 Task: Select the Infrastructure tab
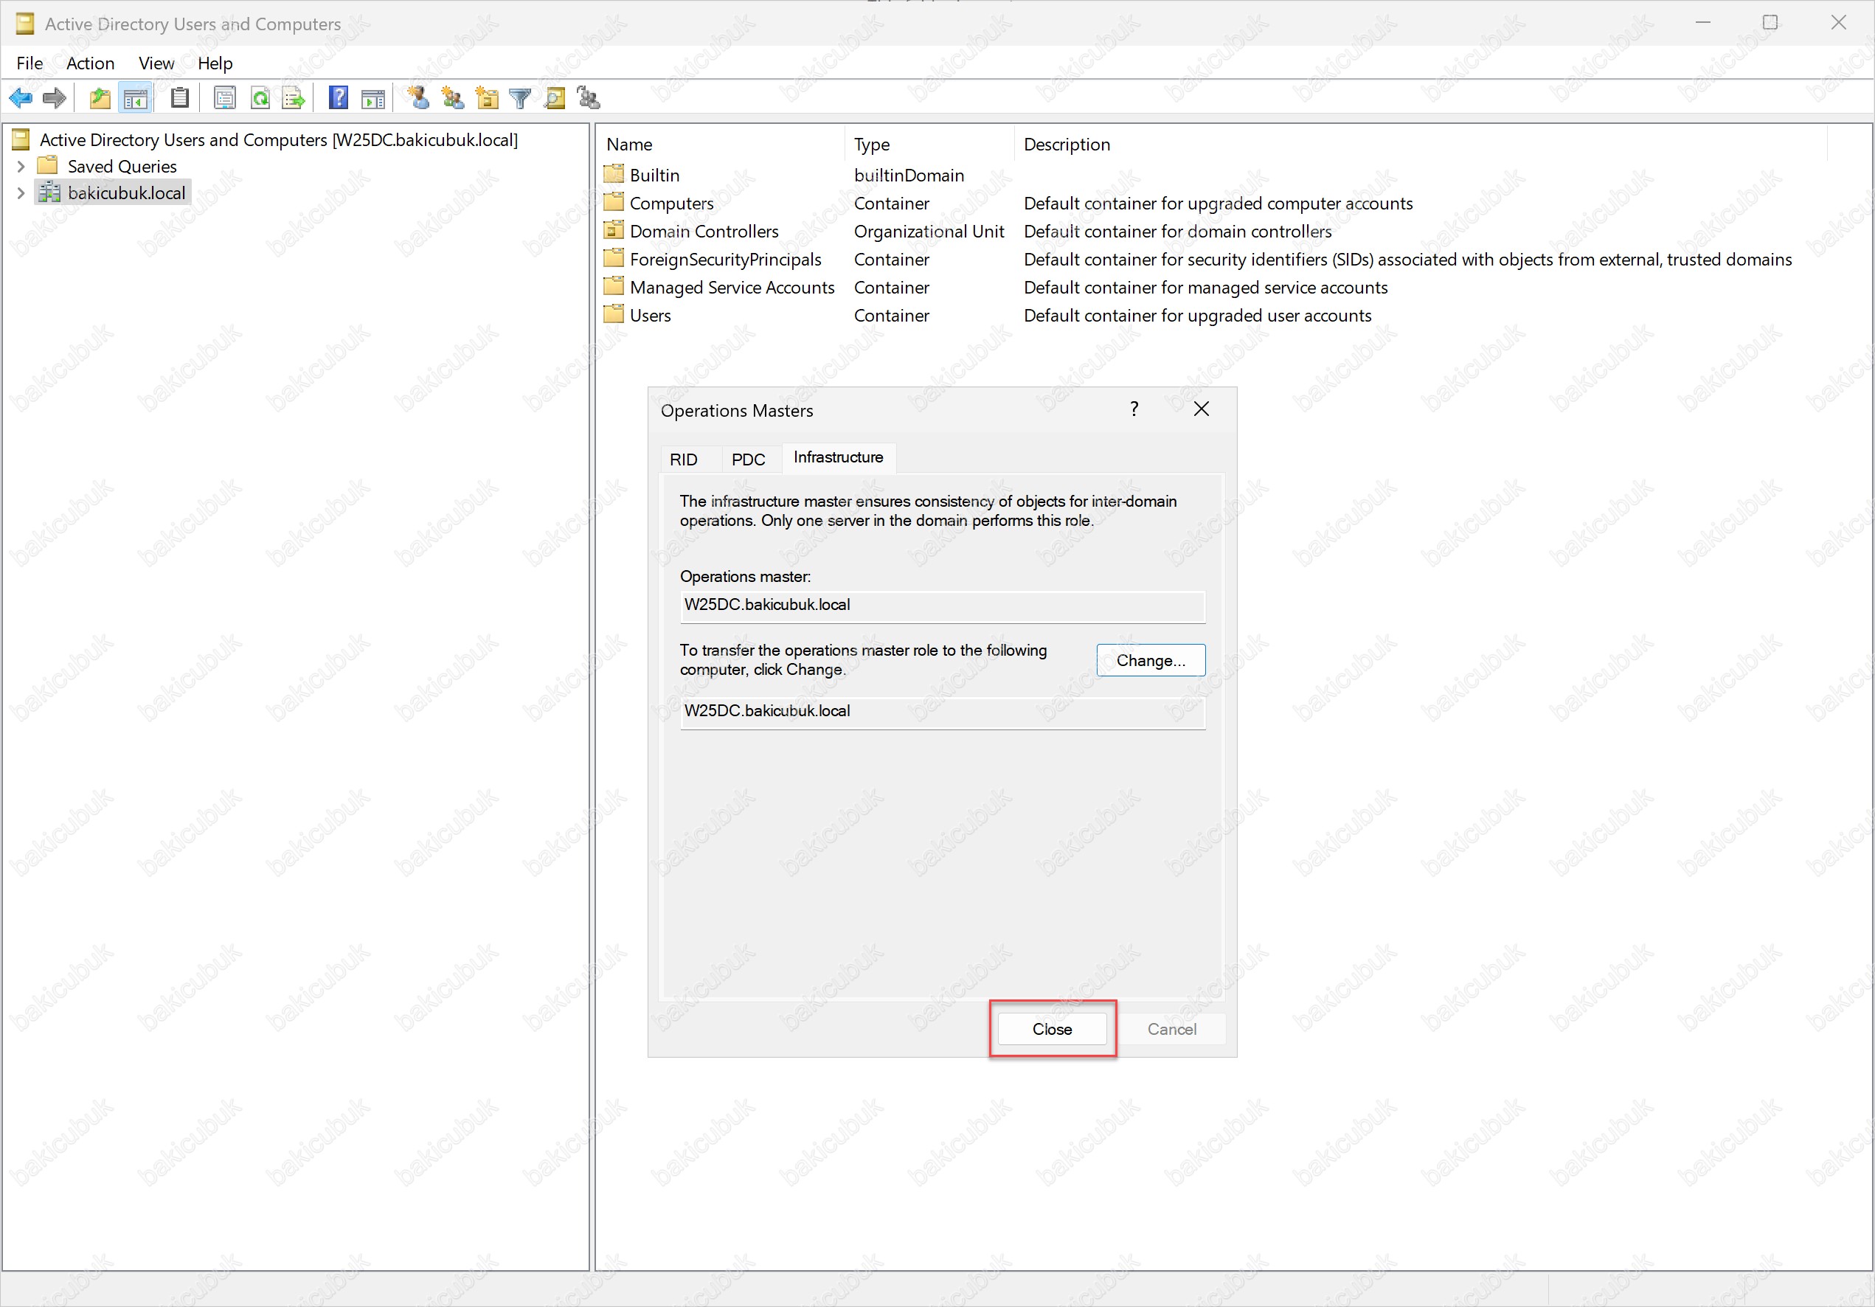[x=838, y=457]
